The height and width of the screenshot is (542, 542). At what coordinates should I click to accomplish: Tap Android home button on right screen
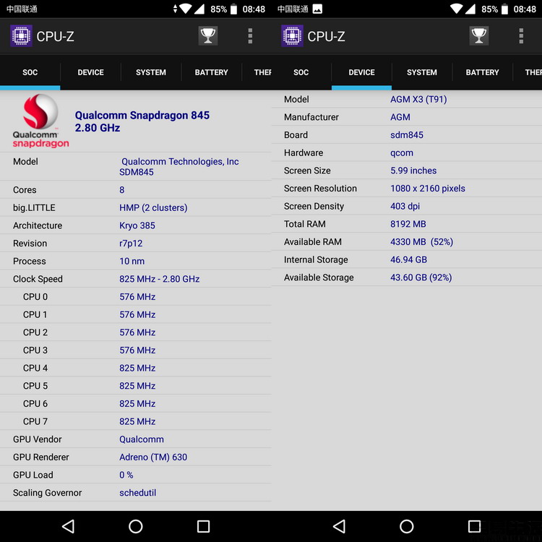(x=406, y=526)
